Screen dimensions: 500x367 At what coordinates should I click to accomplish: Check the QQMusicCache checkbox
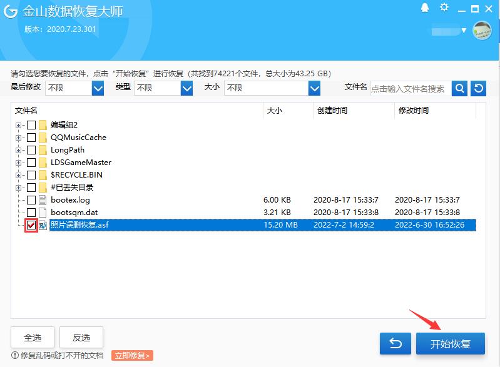[31, 138]
